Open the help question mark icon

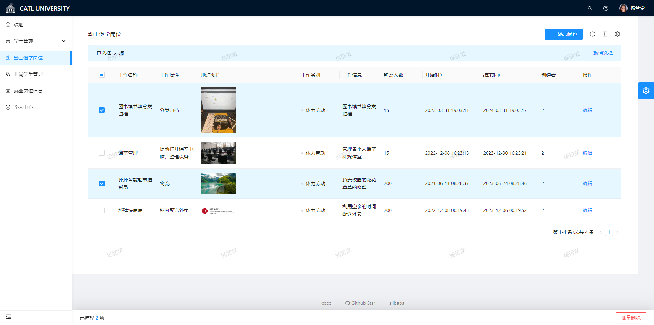[x=606, y=8]
